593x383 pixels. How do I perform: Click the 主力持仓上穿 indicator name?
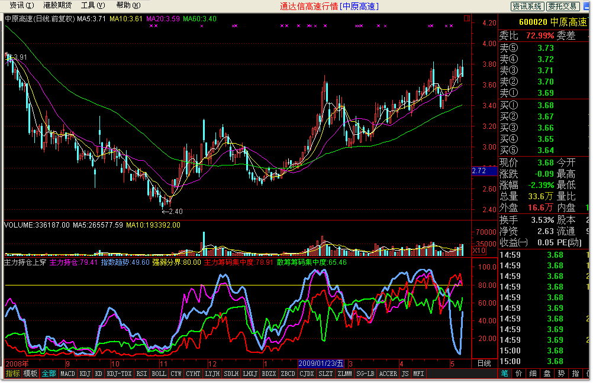tap(25, 262)
